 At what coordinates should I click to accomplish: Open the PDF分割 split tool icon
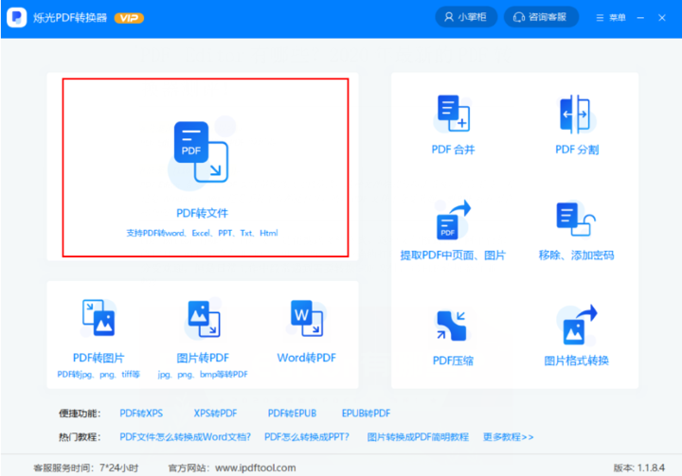[576, 114]
